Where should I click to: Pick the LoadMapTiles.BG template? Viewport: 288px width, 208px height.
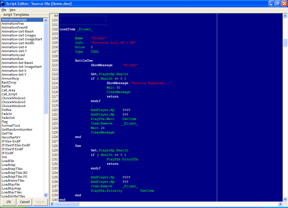point(15,173)
